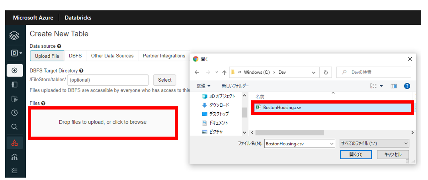Click file list scroll right arrow

click(x=412, y=133)
